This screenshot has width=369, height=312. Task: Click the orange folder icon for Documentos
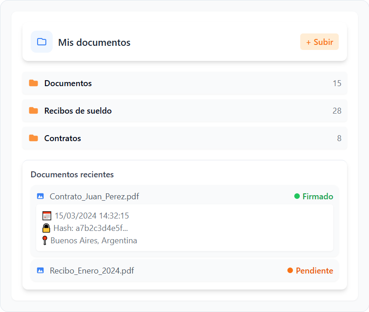tap(33, 83)
